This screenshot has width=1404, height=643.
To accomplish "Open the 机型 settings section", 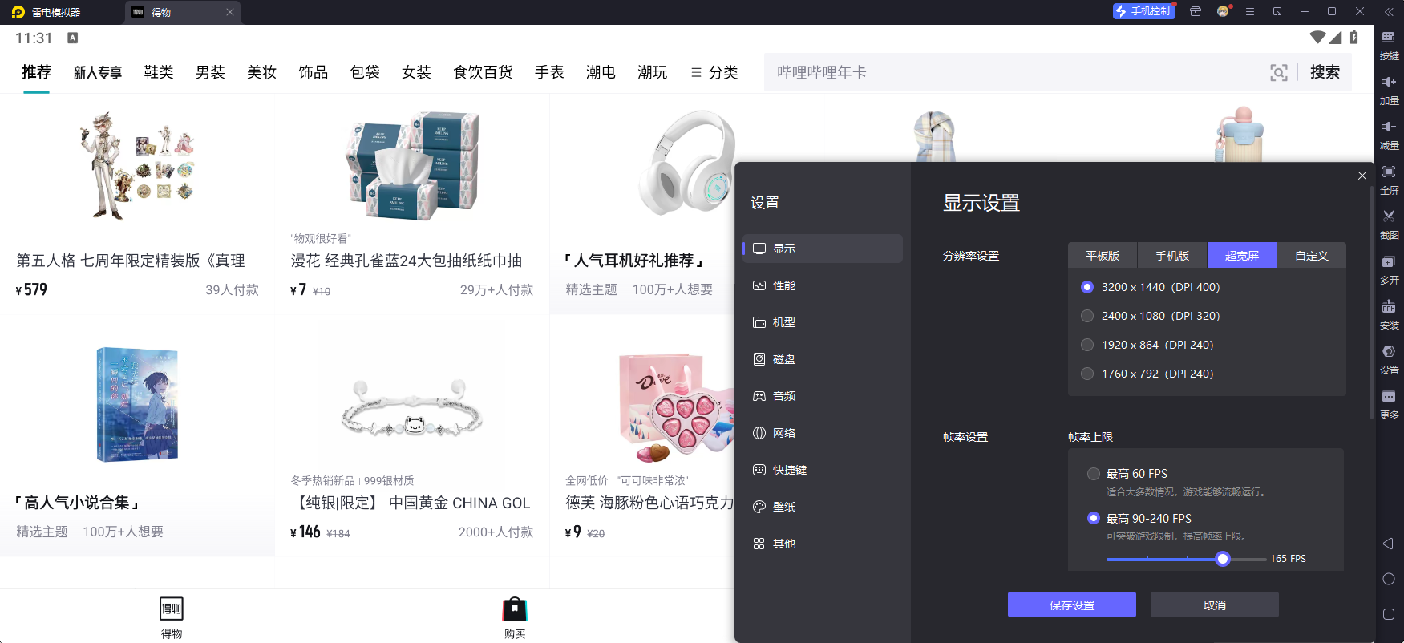I will coord(823,322).
